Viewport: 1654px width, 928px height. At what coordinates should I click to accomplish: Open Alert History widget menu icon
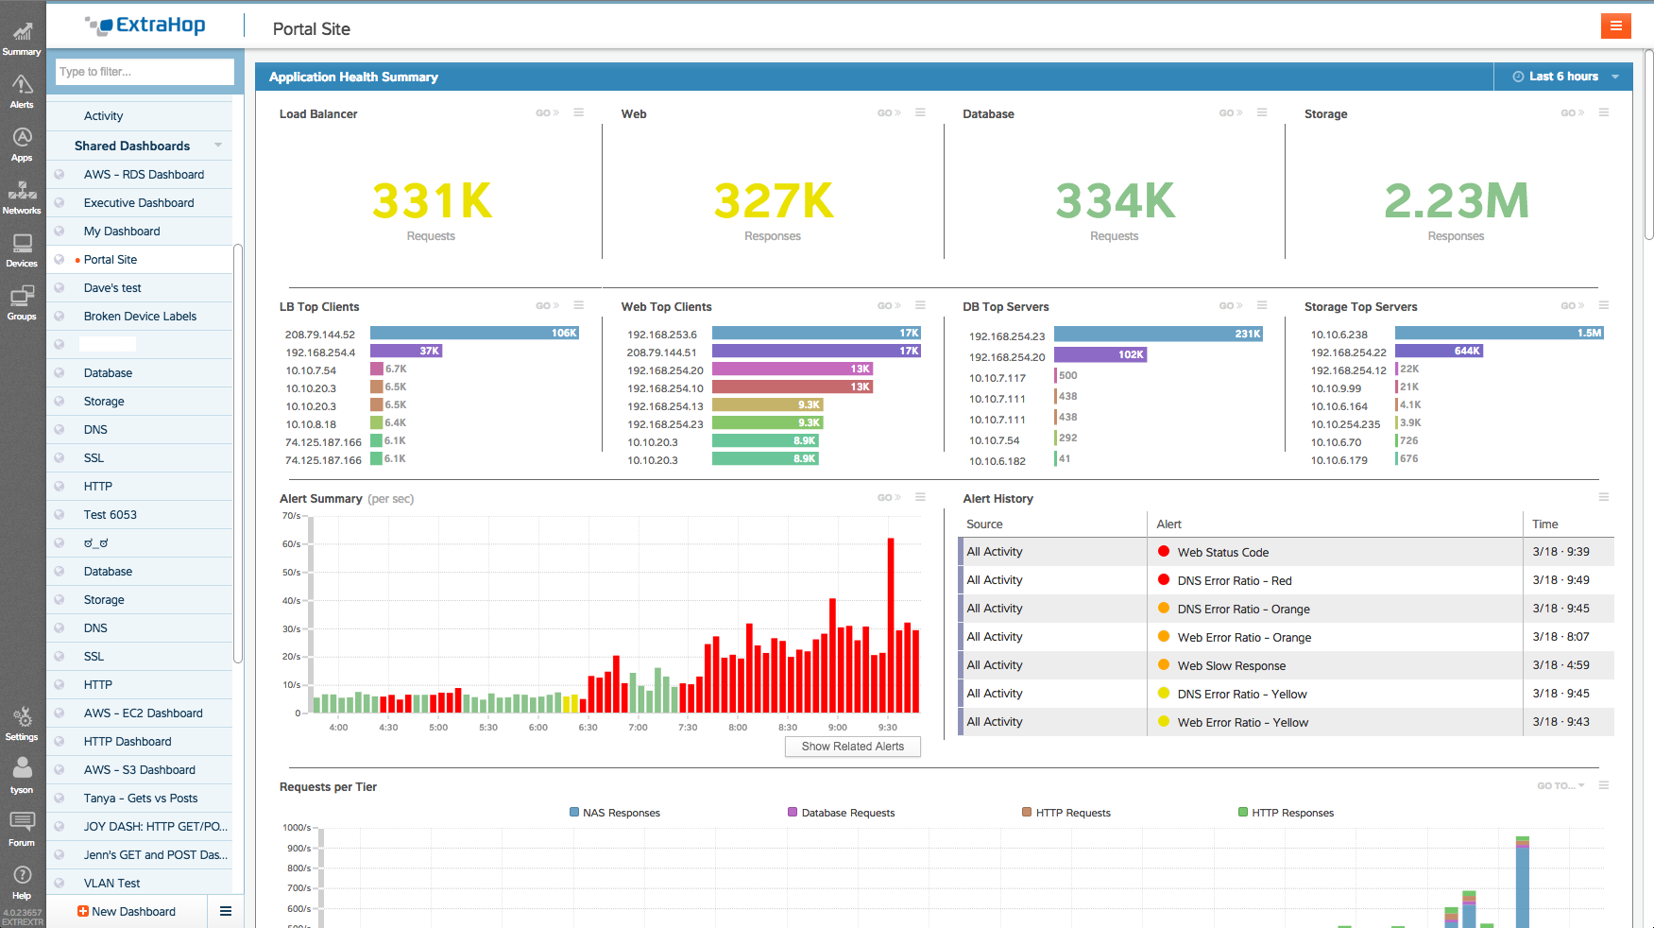1604,497
